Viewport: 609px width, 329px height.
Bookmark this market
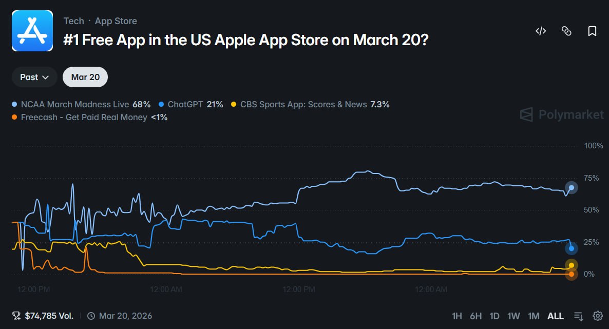592,31
